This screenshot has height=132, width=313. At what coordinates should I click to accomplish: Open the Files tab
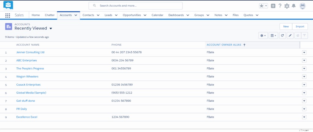236,15
